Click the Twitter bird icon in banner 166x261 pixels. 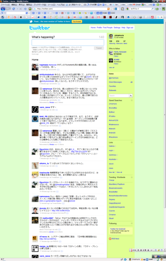click(x=31, y=21)
